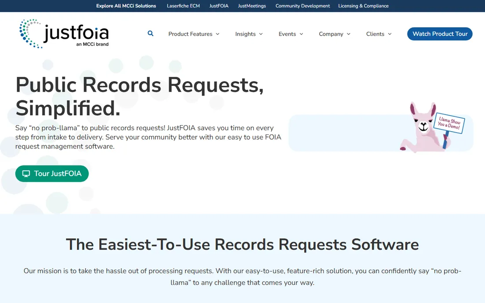Visit the JustMeetings link
485x303 pixels.
[252, 6]
